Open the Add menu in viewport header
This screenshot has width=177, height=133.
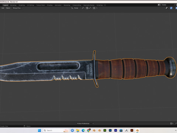click(x=3, y=8)
